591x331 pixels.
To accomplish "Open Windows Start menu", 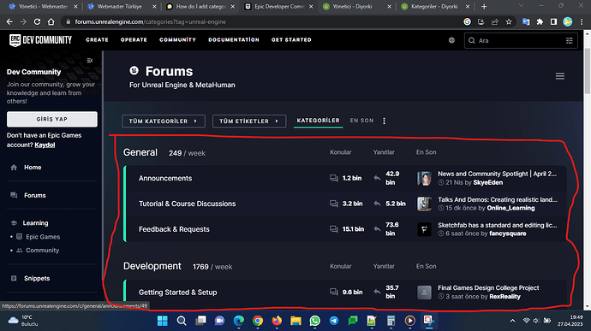I will [163, 321].
